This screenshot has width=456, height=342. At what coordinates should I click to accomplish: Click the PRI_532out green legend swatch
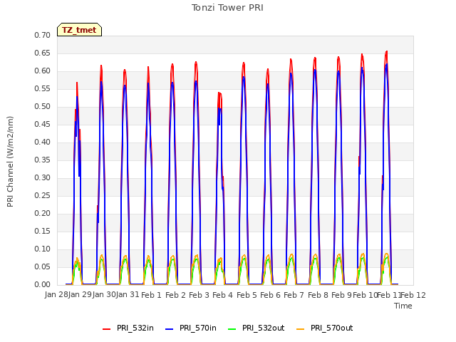point(232,328)
